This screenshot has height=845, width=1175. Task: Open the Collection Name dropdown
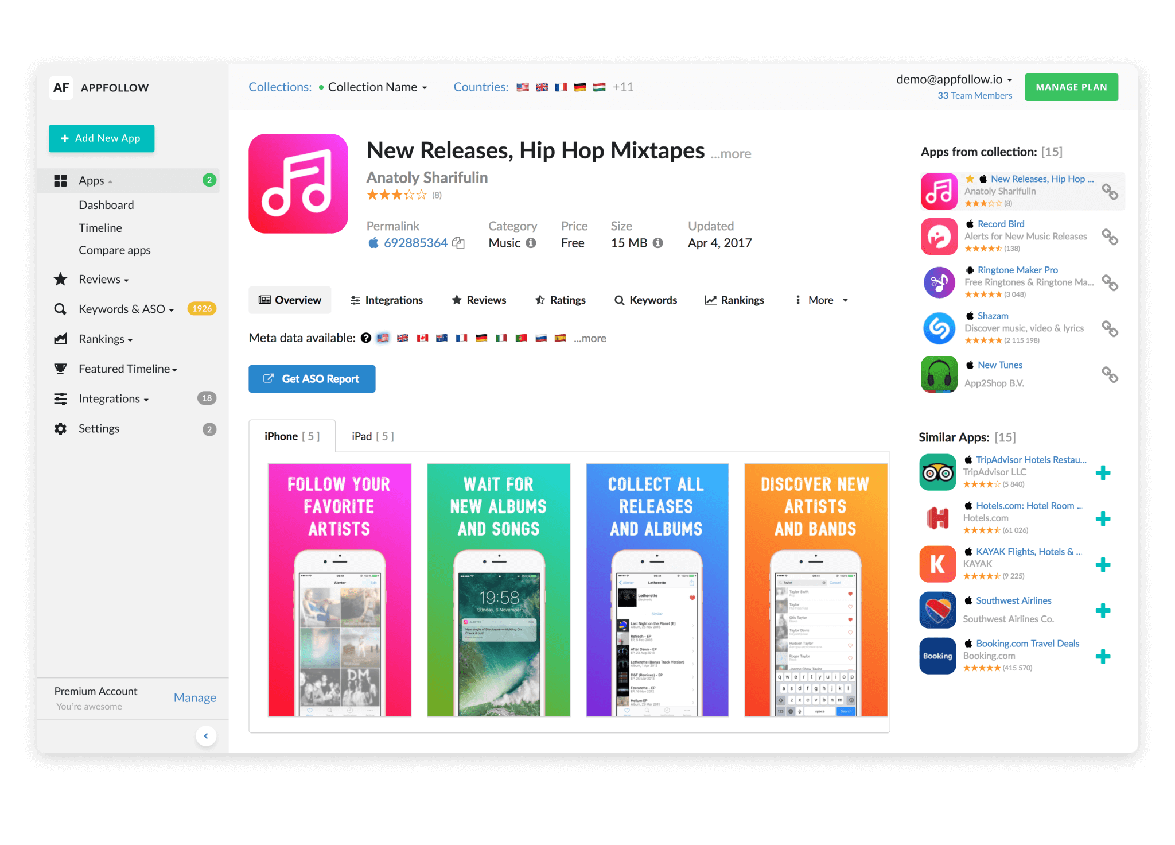coord(378,87)
